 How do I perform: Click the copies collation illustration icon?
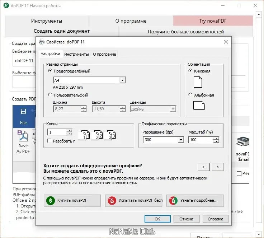(97, 135)
